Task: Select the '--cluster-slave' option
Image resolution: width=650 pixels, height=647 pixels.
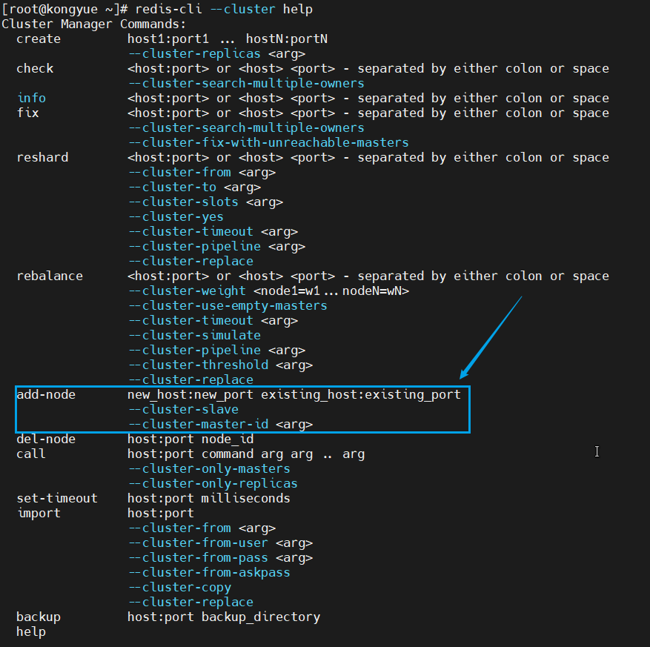Action: tap(183, 410)
